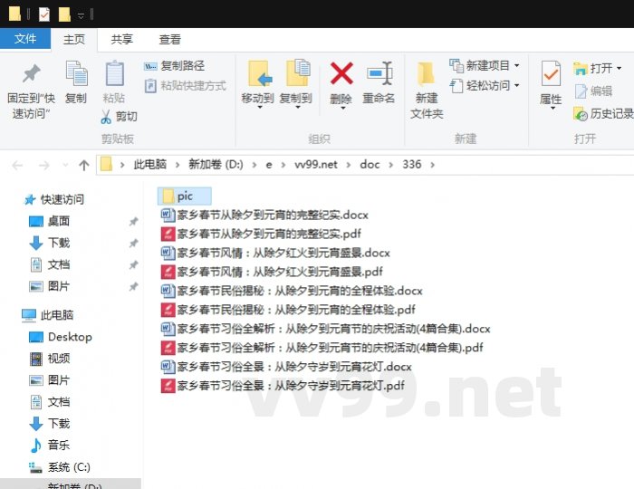The width and height of the screenshot is (634, 489).
Task: Click the Back navigation arrow
Action: pos(17,166)
